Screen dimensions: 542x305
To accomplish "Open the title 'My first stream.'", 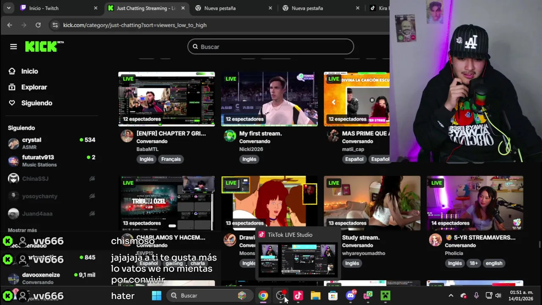I will coord(260,133).
